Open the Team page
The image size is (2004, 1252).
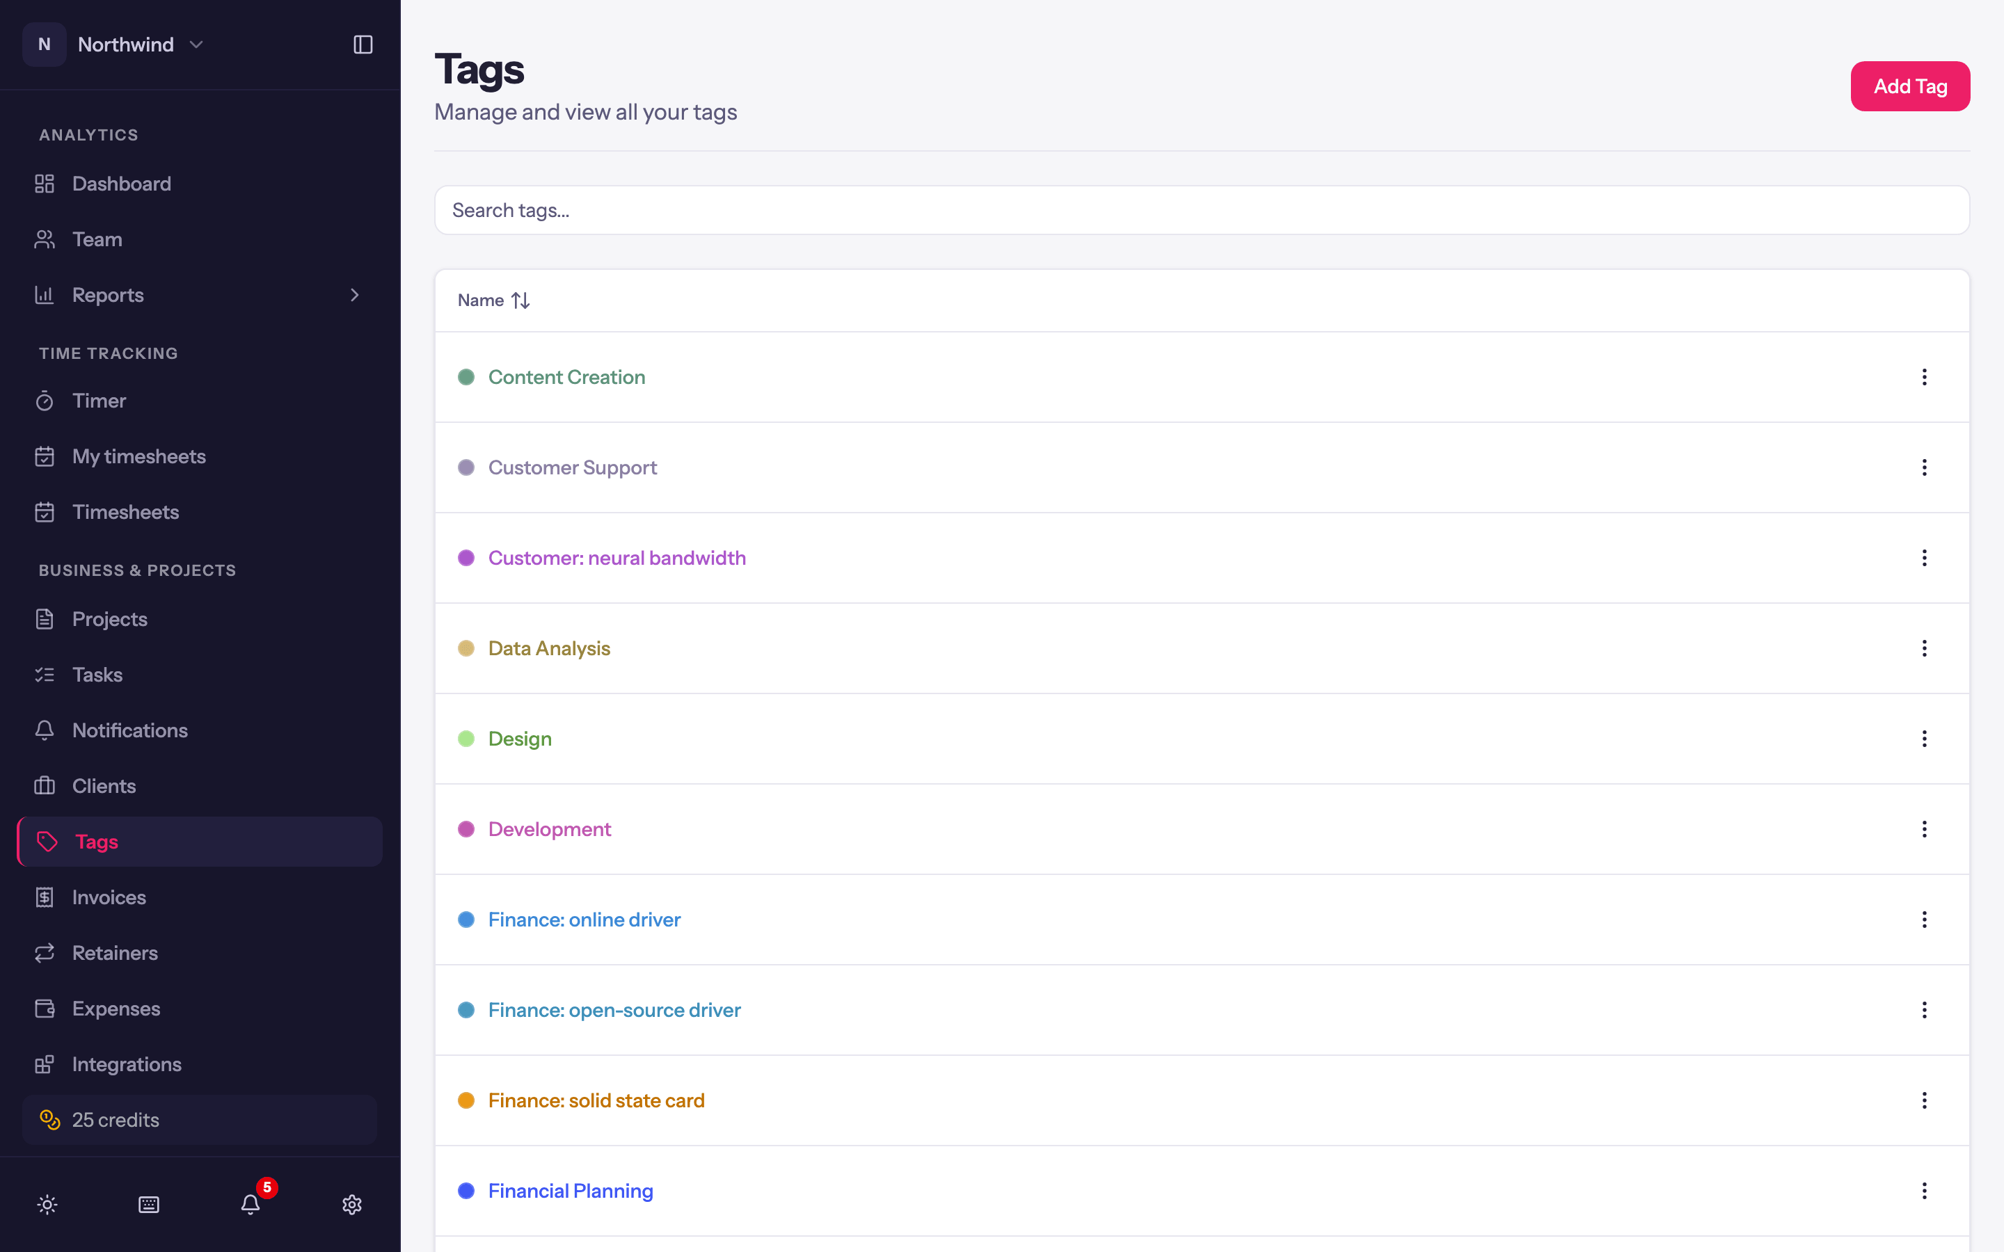200,239
